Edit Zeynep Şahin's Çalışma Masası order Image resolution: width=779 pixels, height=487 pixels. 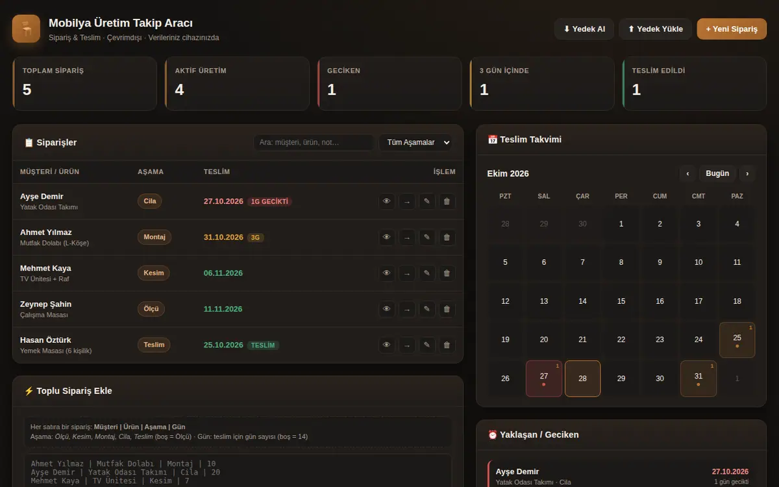pyautogui.click(x=427, y=309)
